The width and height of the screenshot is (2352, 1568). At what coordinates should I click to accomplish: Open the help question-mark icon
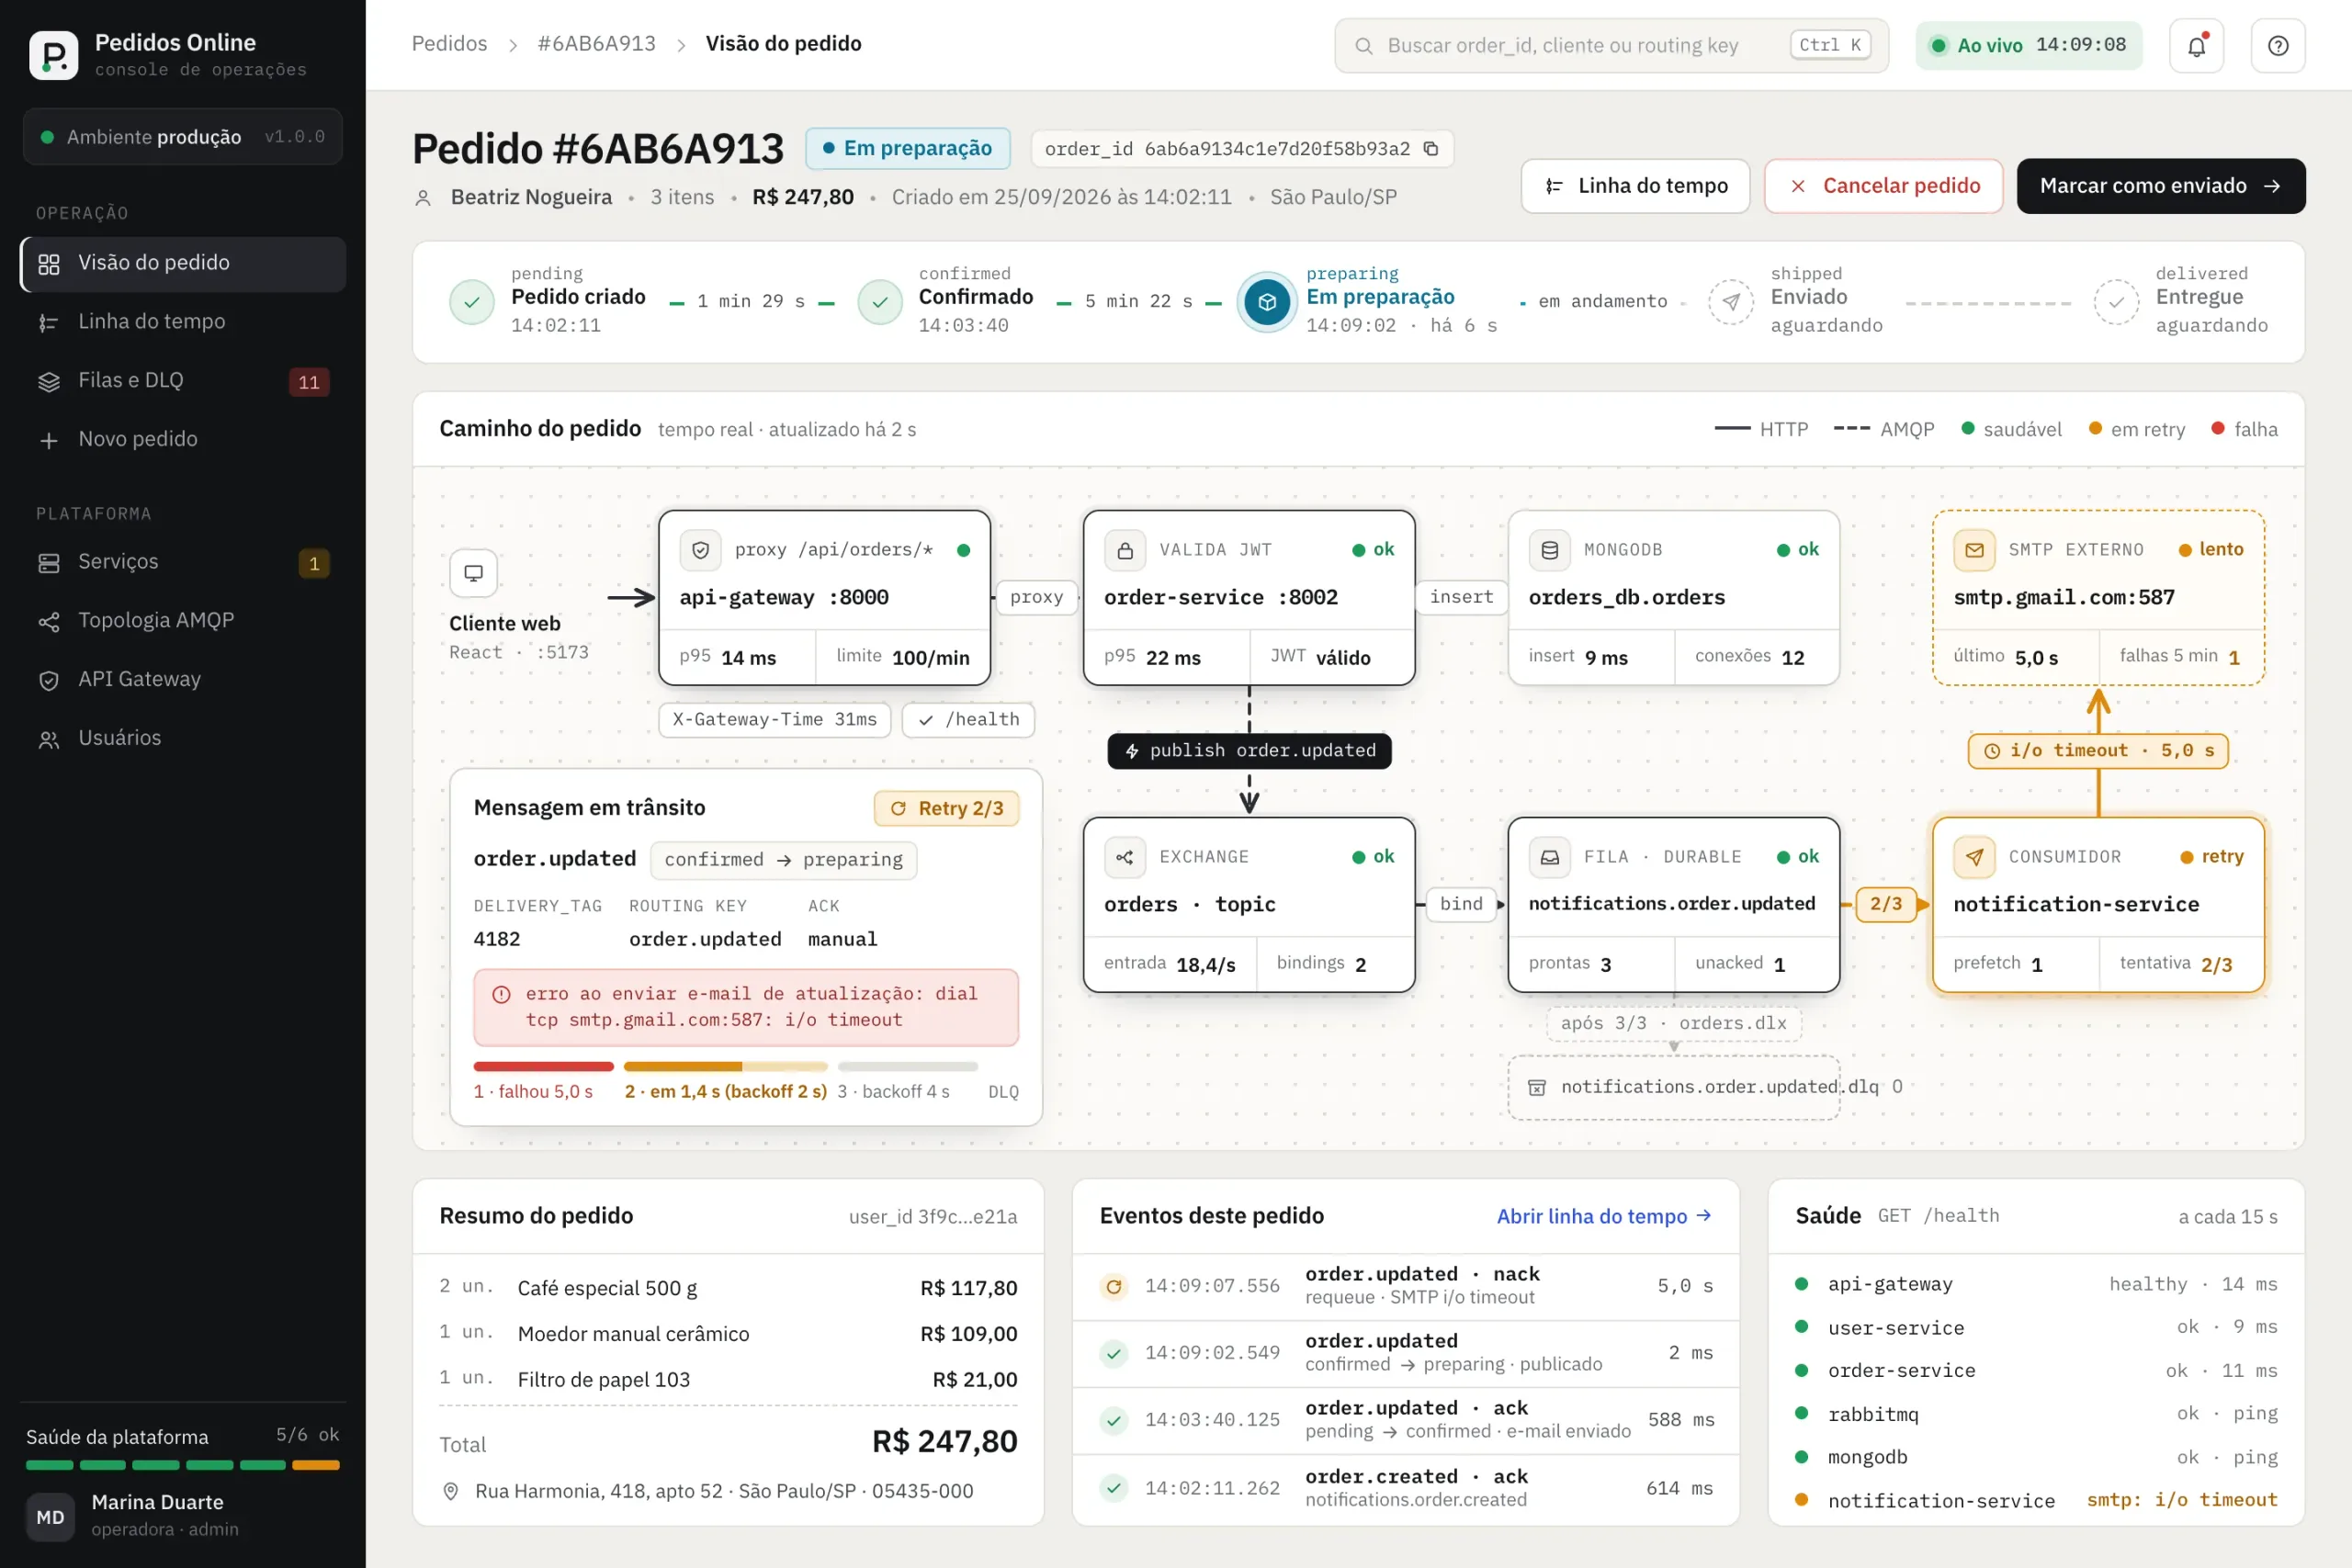point(2278,45)
